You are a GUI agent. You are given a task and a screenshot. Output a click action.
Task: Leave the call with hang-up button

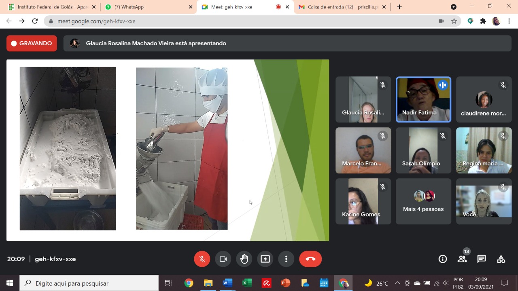310,259
